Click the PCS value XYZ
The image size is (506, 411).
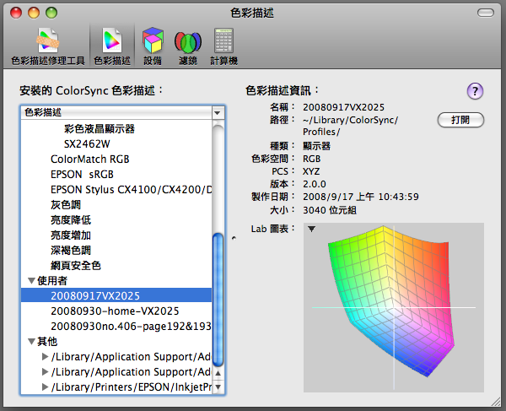click(x=311, y=171)
